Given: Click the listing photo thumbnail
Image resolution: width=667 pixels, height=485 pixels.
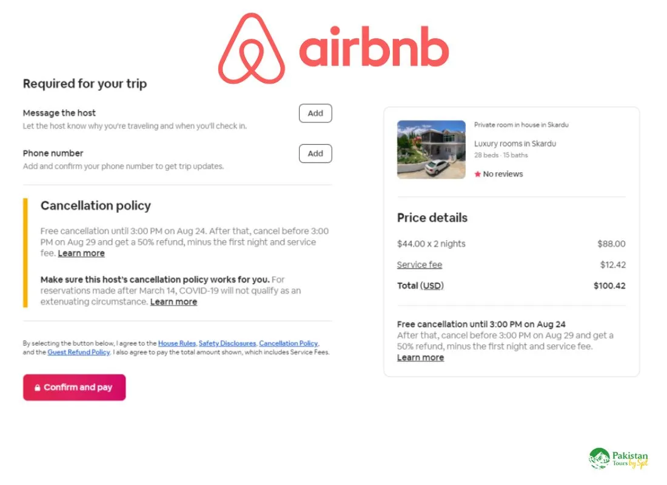Looking at the screenshot, I should click(x=431, y=149).
